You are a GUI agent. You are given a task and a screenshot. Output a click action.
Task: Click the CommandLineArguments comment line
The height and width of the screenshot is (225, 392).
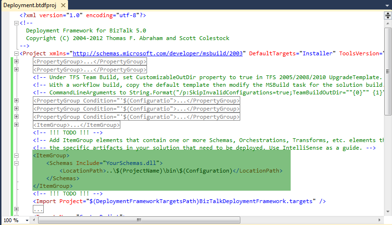(x=208, y=92)
